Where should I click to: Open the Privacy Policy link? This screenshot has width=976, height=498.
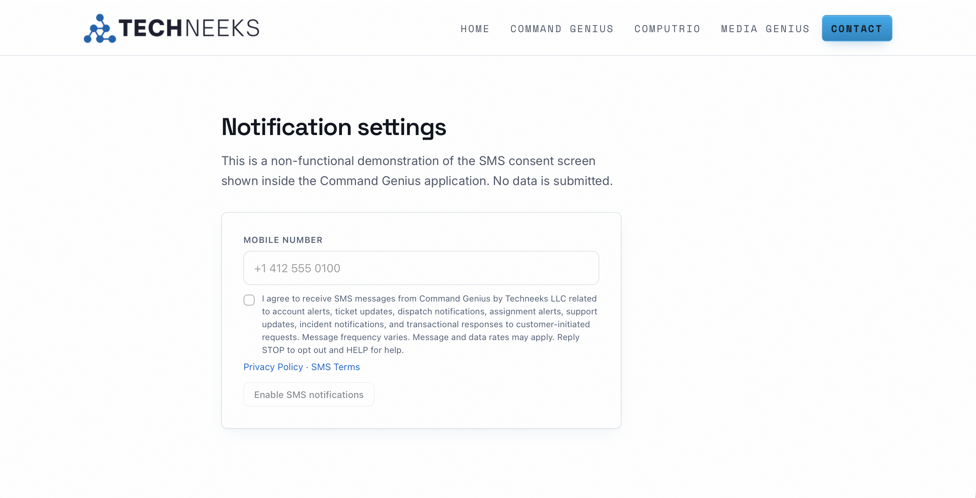(x=273, y=367)
